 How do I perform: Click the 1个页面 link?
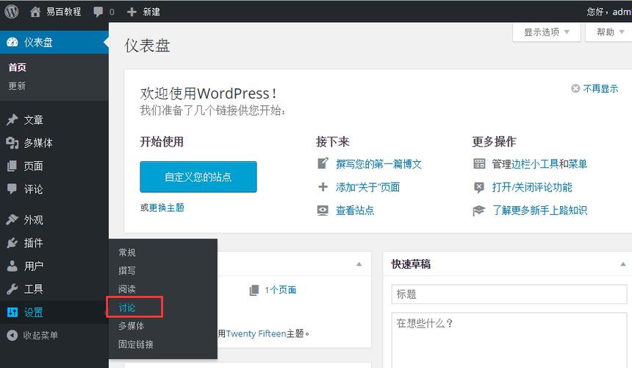click(x=281, y=290)
